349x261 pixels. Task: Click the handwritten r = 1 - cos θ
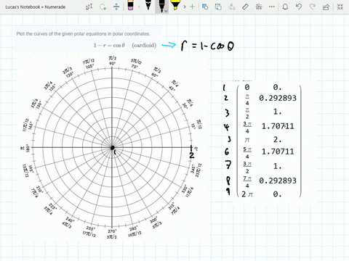point(207,46)
